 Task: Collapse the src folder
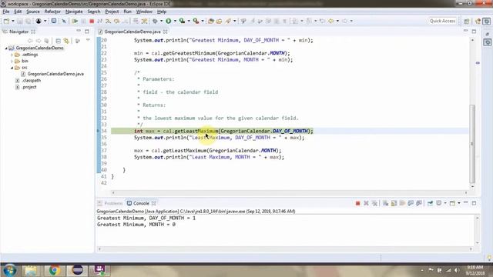[12, 68]
